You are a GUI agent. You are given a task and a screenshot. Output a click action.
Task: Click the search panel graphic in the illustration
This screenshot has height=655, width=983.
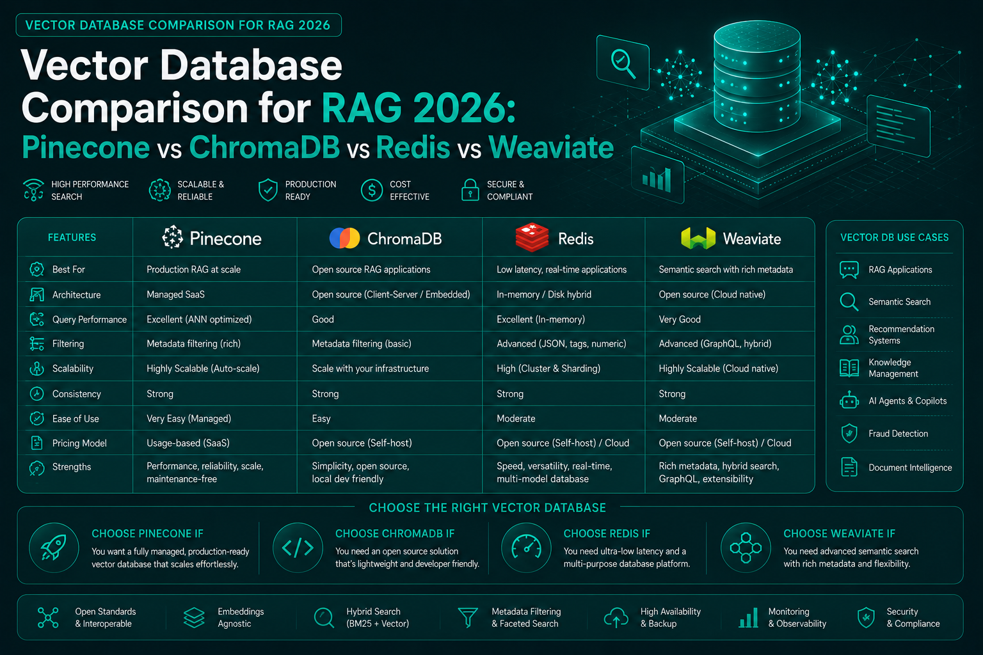tap(623, 62)
